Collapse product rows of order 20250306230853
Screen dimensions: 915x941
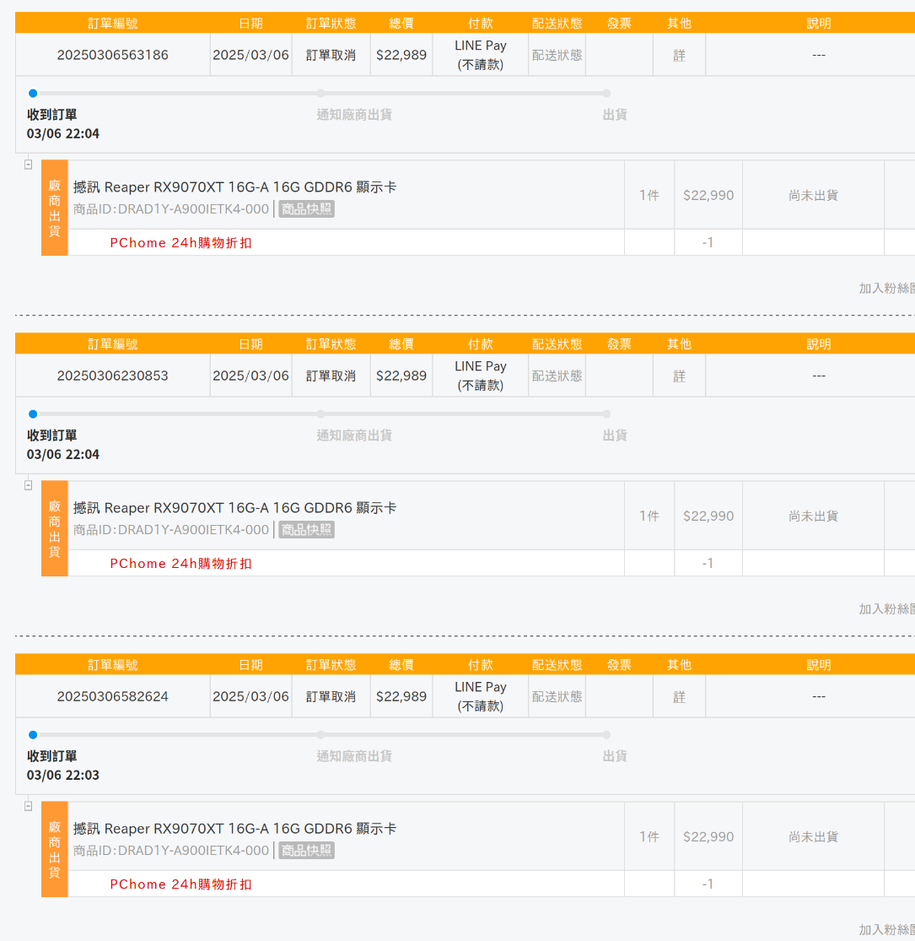click(x=28, y=485)
